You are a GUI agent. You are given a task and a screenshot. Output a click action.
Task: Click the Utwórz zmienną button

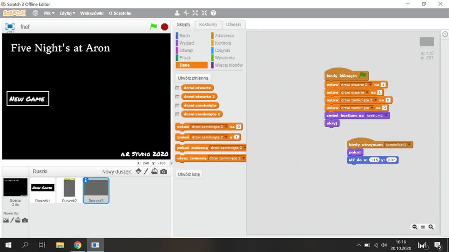coord(193,78)
